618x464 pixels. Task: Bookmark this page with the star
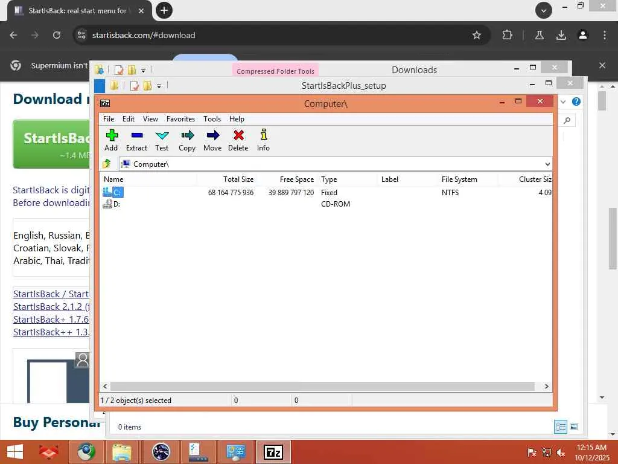click(x=477, y=35)
